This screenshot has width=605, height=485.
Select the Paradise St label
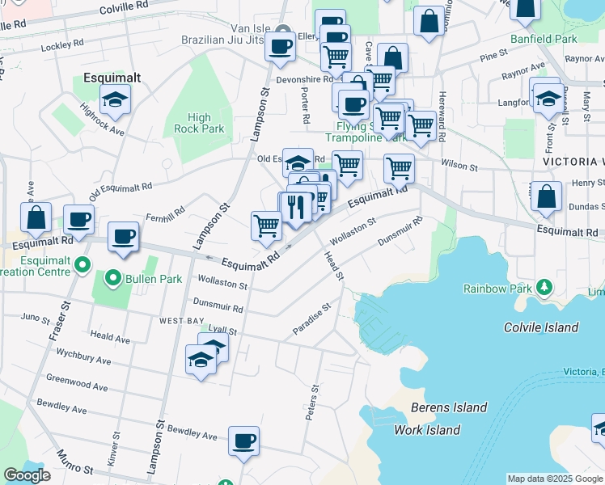tap(311, 318)
